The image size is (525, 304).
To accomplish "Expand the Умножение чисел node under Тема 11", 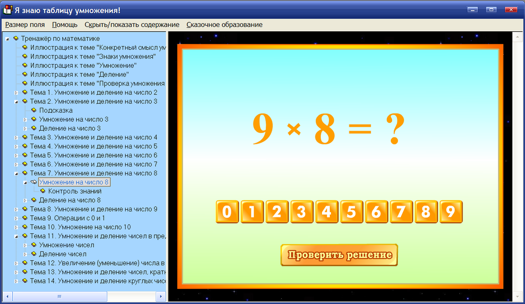I will [x=25, y=245].
